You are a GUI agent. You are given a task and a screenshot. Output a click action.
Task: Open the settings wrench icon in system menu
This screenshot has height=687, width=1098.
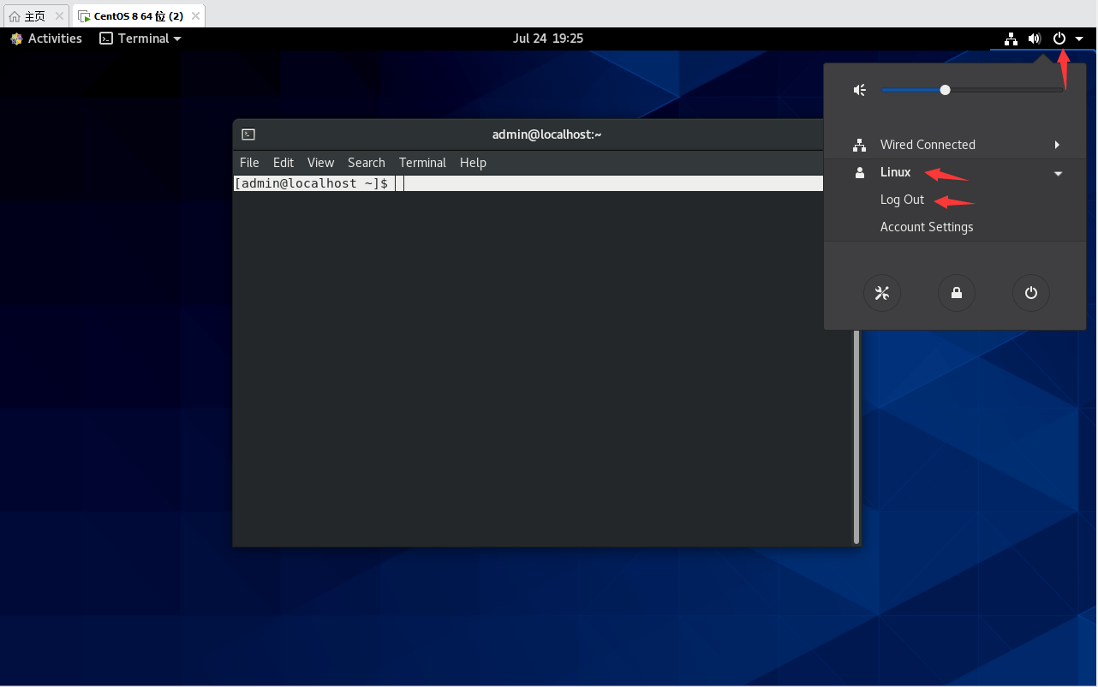[x=881, y=293]
